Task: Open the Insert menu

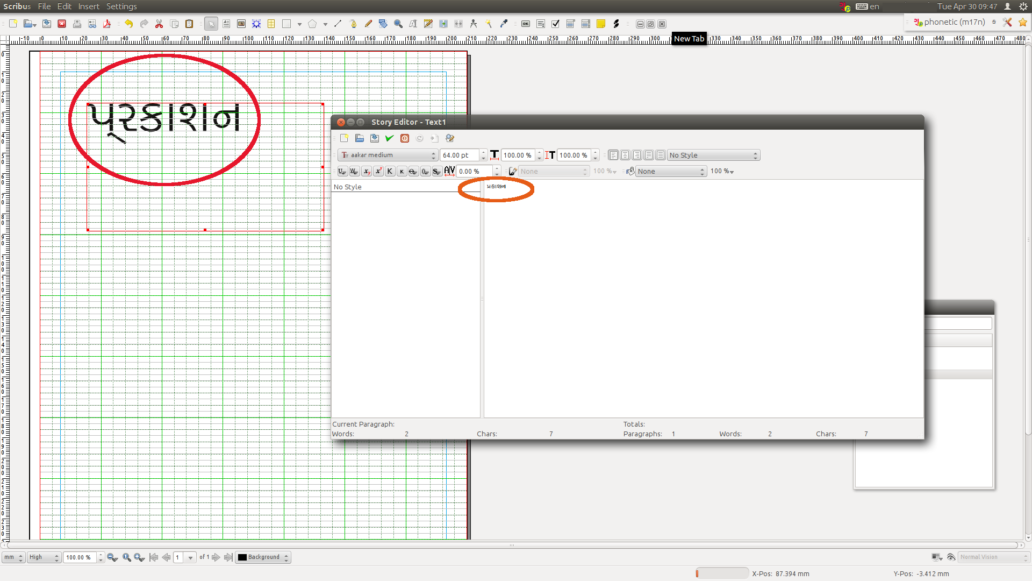Action: tap(89, 6)
